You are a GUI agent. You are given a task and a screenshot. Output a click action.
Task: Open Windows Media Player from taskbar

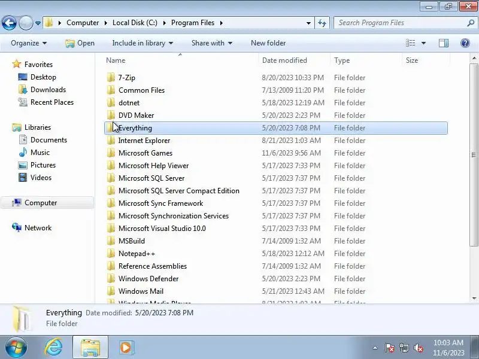(x=126, y=347)
